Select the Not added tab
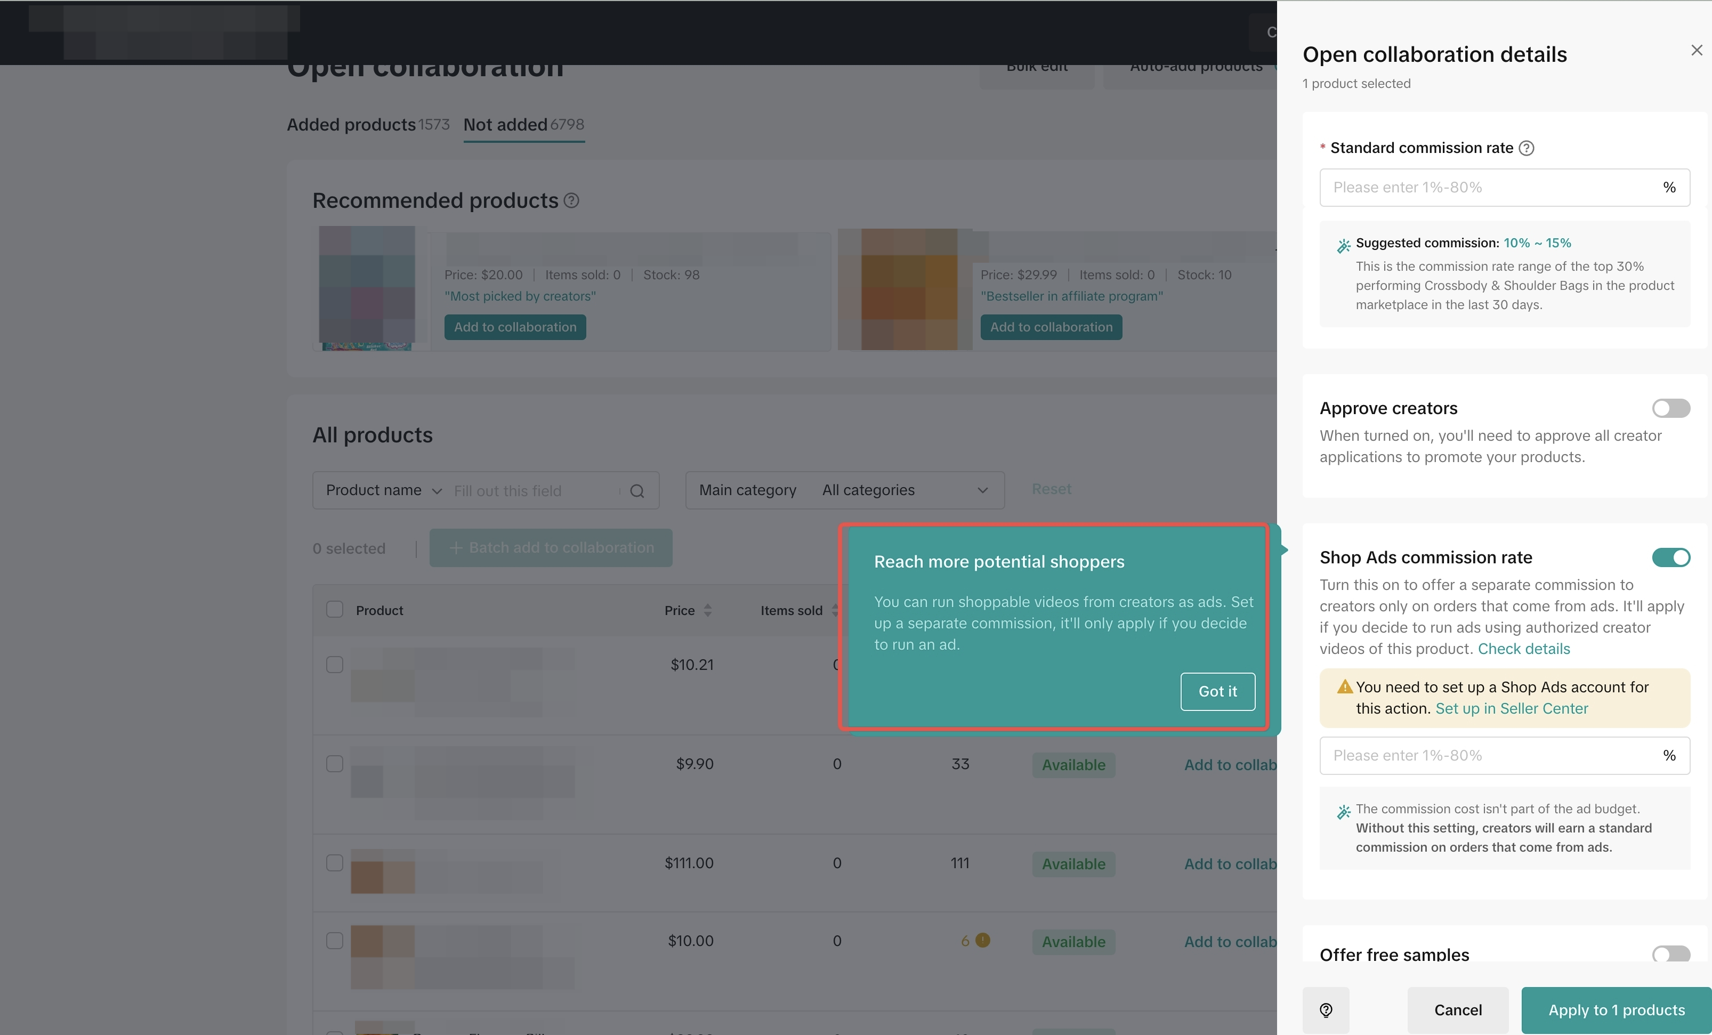Image resolution: width=1712 pixels, height=1035 pixels. [x=523, y=124]
